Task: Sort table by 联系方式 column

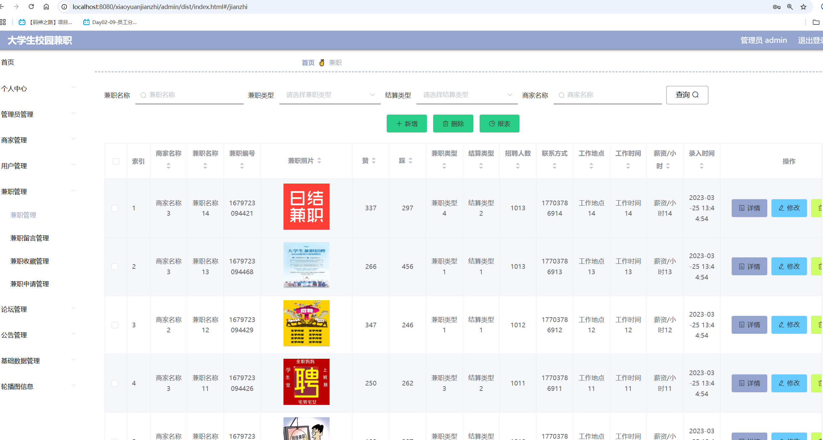Action: tap(555, 166)
